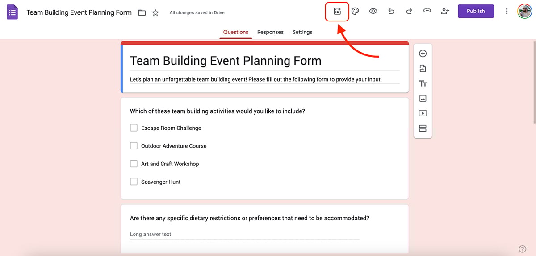Open the help question mark icon
The image size is (536, 256).
pos(522,249)
